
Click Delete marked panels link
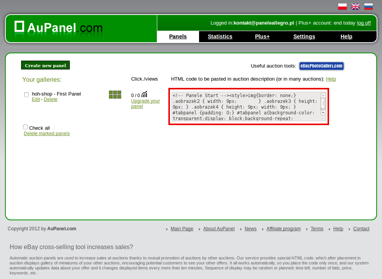click(x=47, y=134)
